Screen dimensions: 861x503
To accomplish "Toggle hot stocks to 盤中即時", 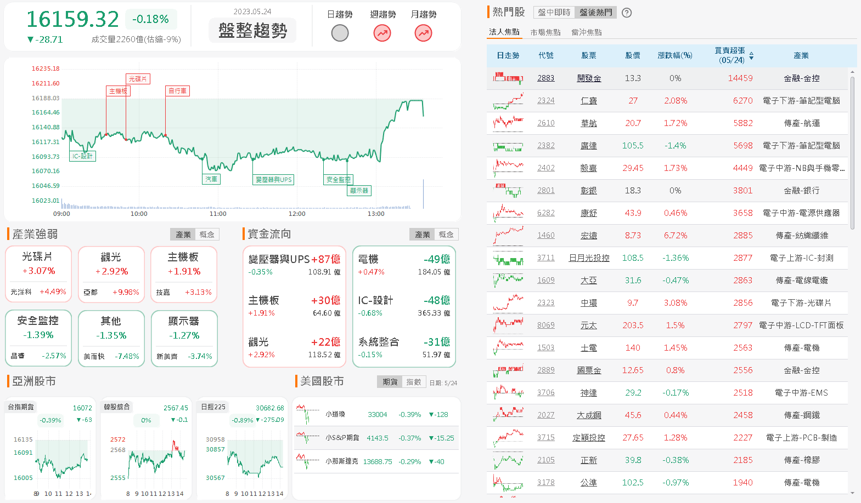I will (x=554, y=13).
